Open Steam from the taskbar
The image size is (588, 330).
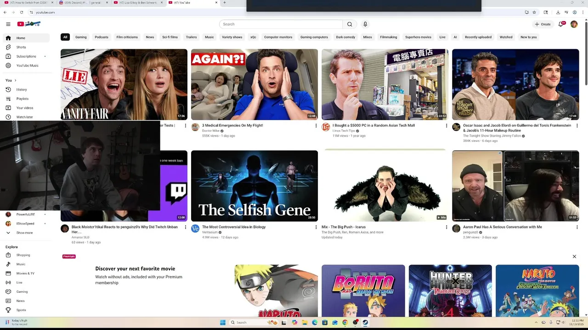365,323
